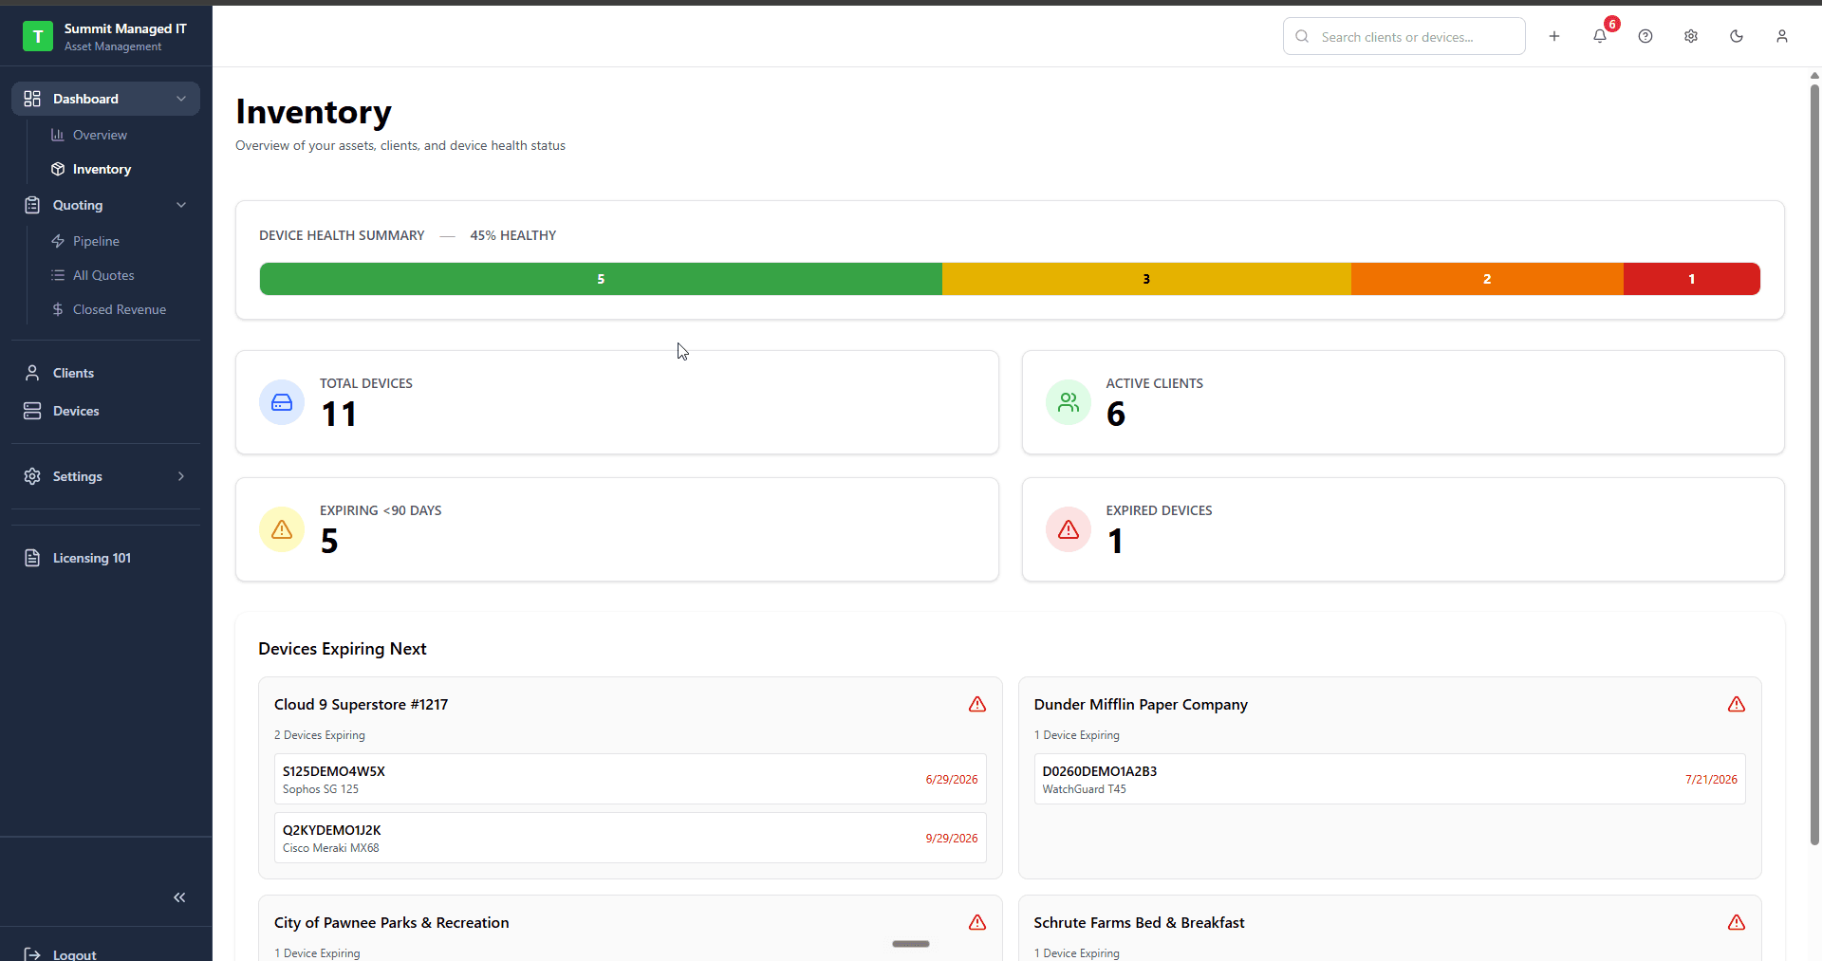Open the notifications bell icon
1822x961 pixels.
click(1600, 36)
